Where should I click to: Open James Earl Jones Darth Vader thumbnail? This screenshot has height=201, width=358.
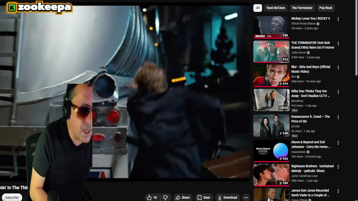[x=271, y=195]
